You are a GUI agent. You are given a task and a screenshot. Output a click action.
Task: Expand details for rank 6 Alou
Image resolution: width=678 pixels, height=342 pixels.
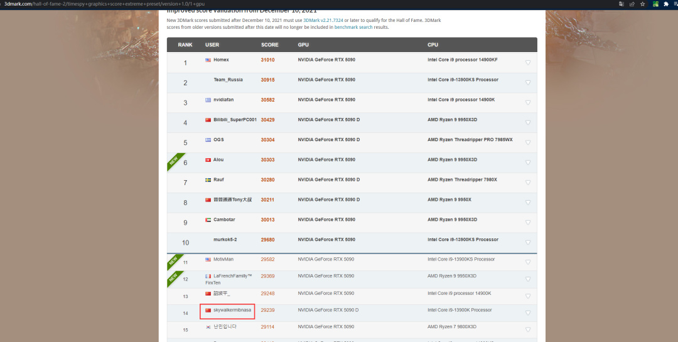pyautogui.click(x=527, y=163)
